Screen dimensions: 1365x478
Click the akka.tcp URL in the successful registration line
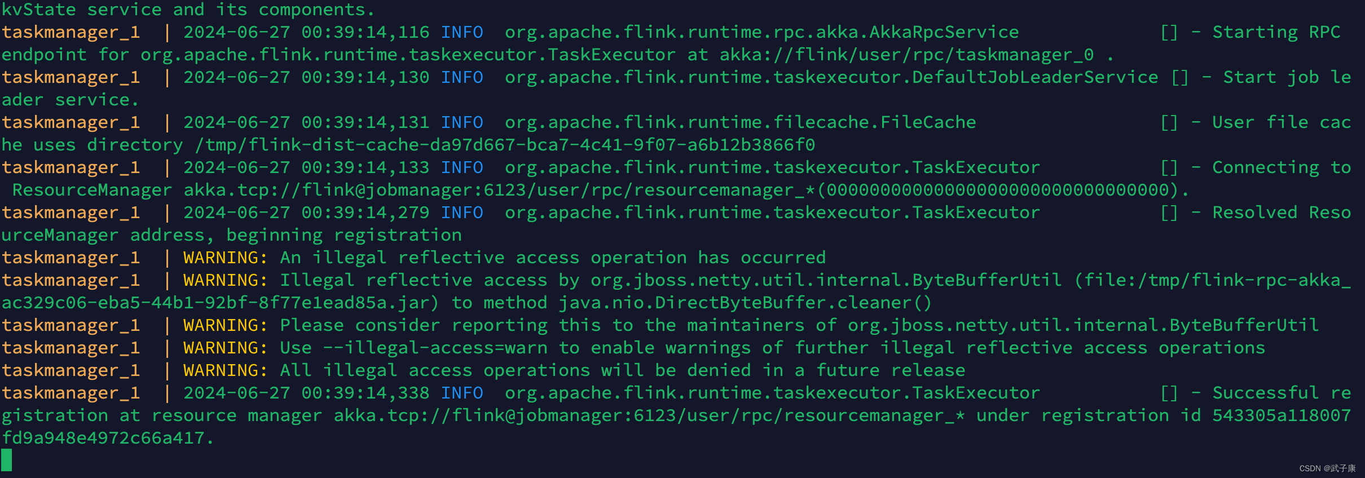point(649,415)
